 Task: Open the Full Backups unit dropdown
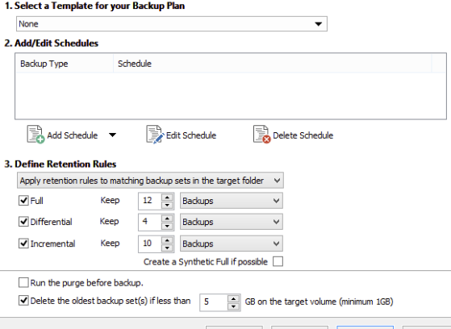pos(232,201)
